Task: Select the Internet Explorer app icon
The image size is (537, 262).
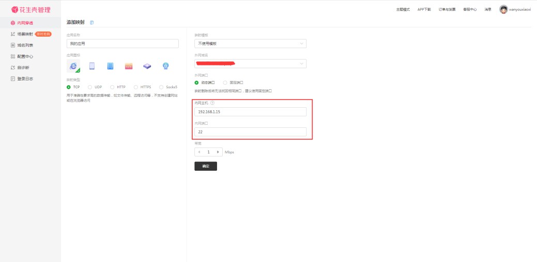Action: pyautogui.click(x=74, y=65)
